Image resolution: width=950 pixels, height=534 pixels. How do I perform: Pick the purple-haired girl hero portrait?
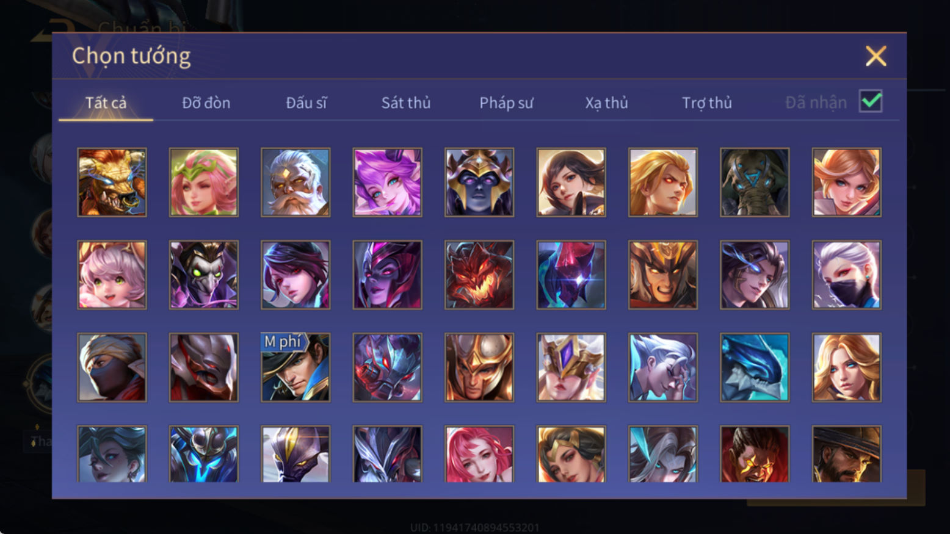(x=387, y=182)
